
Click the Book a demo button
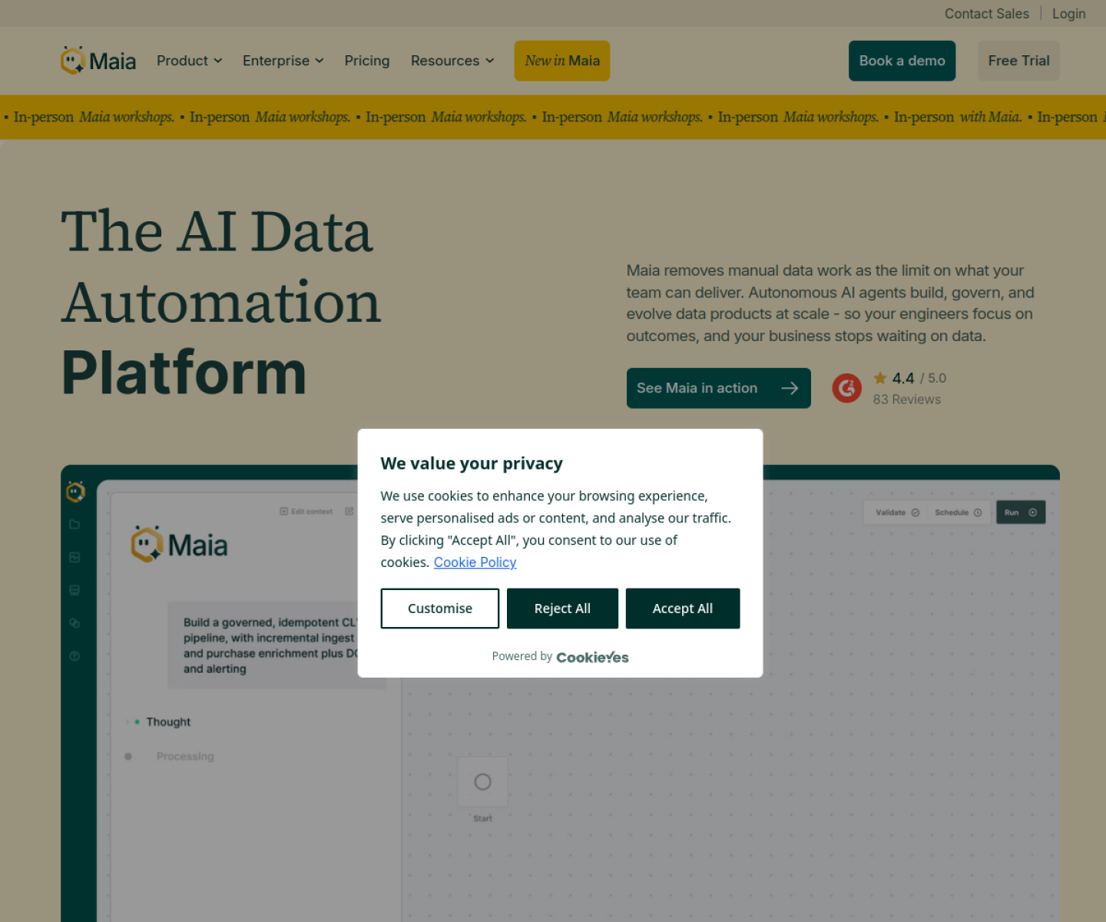[x=902, y=61]
